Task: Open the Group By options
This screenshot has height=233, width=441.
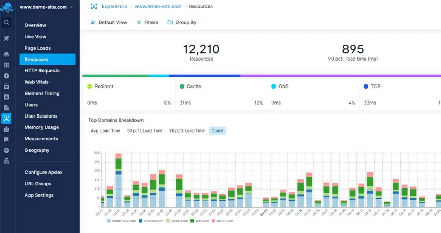Action: pos(182,22)
